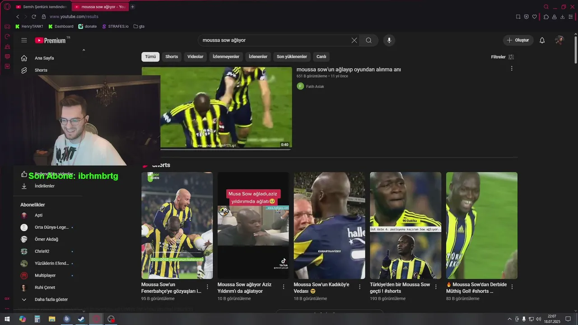Click the Opera tab search icon
The width and height of the screenshot is (578, 325).
click(x=546, y=7)
